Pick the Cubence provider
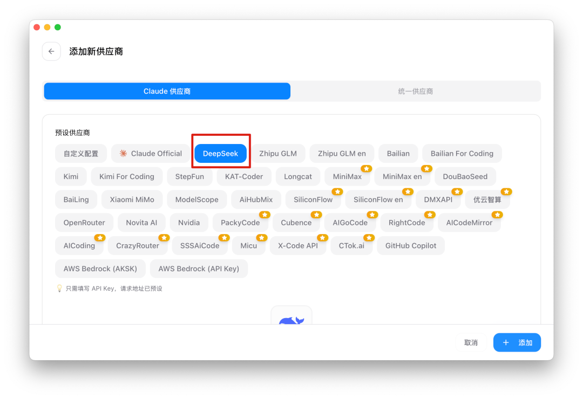 pos(296,223)
